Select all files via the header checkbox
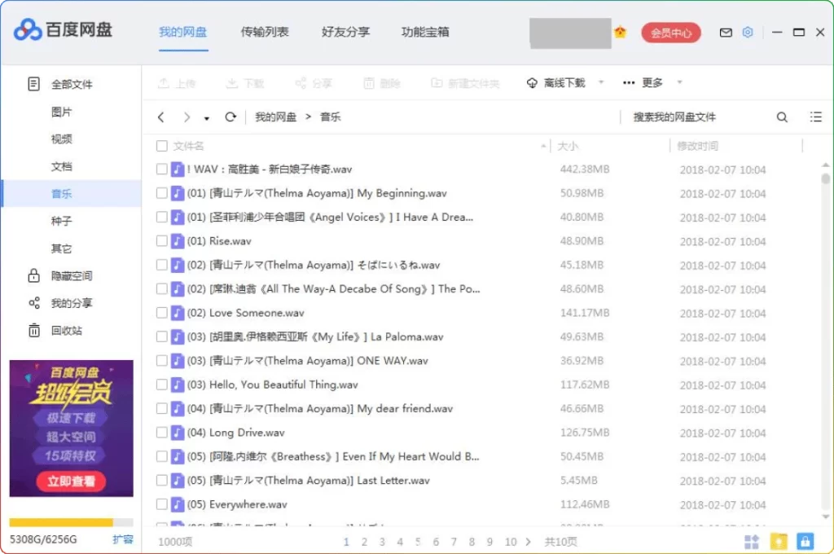Image resolution: width=834 pixels, height=554 pixels. 160,145
